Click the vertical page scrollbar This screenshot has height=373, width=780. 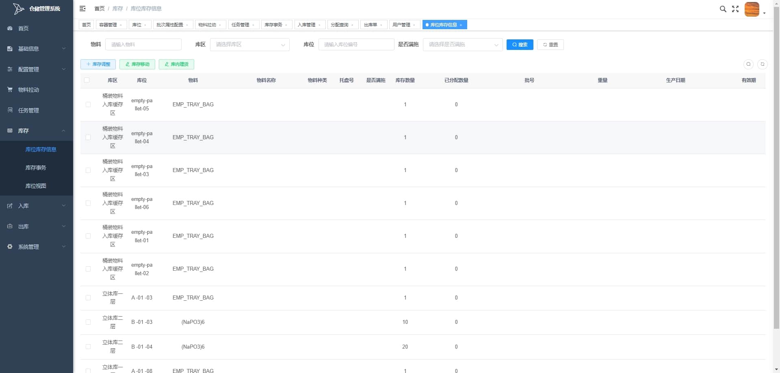pos(776,166)
